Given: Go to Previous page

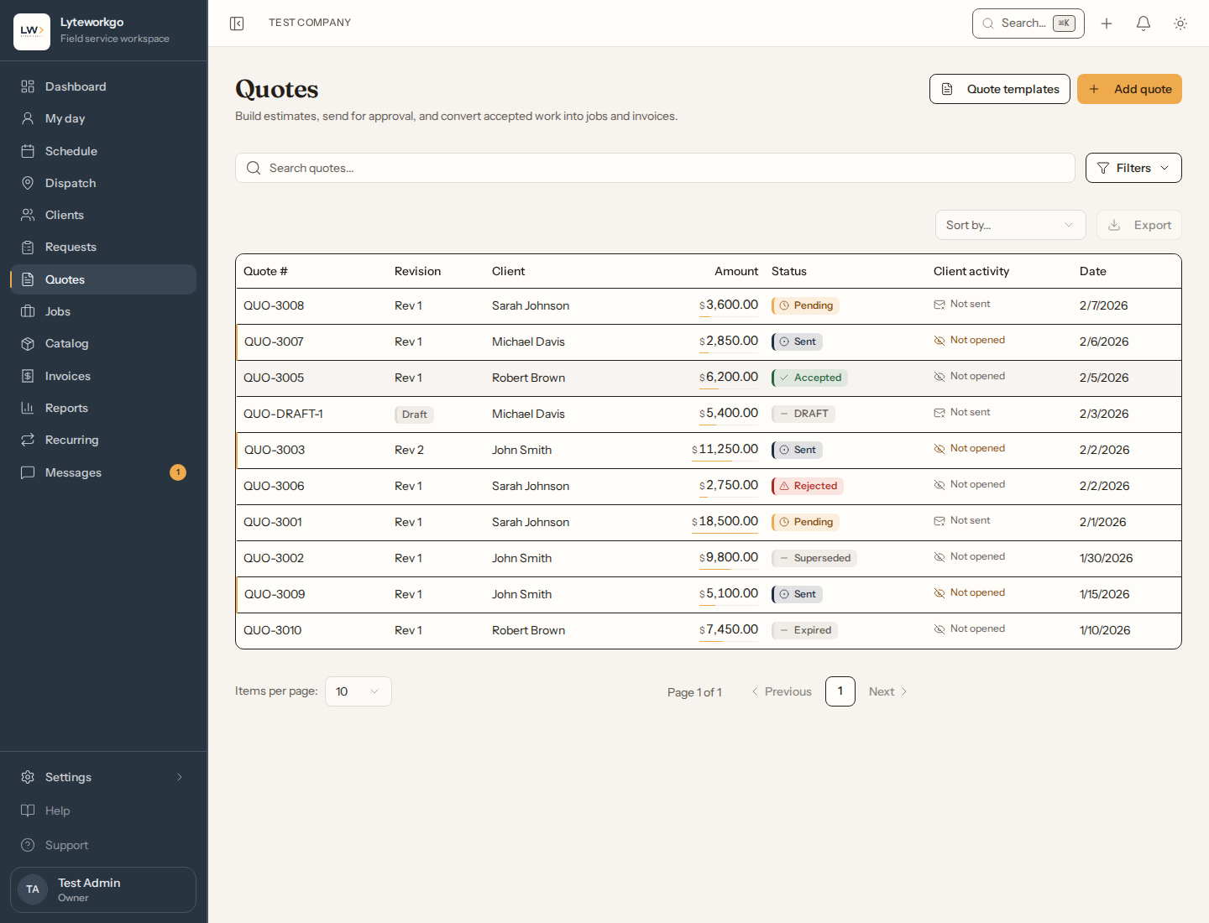Looking at the screenshot, I should coord(781,691).
